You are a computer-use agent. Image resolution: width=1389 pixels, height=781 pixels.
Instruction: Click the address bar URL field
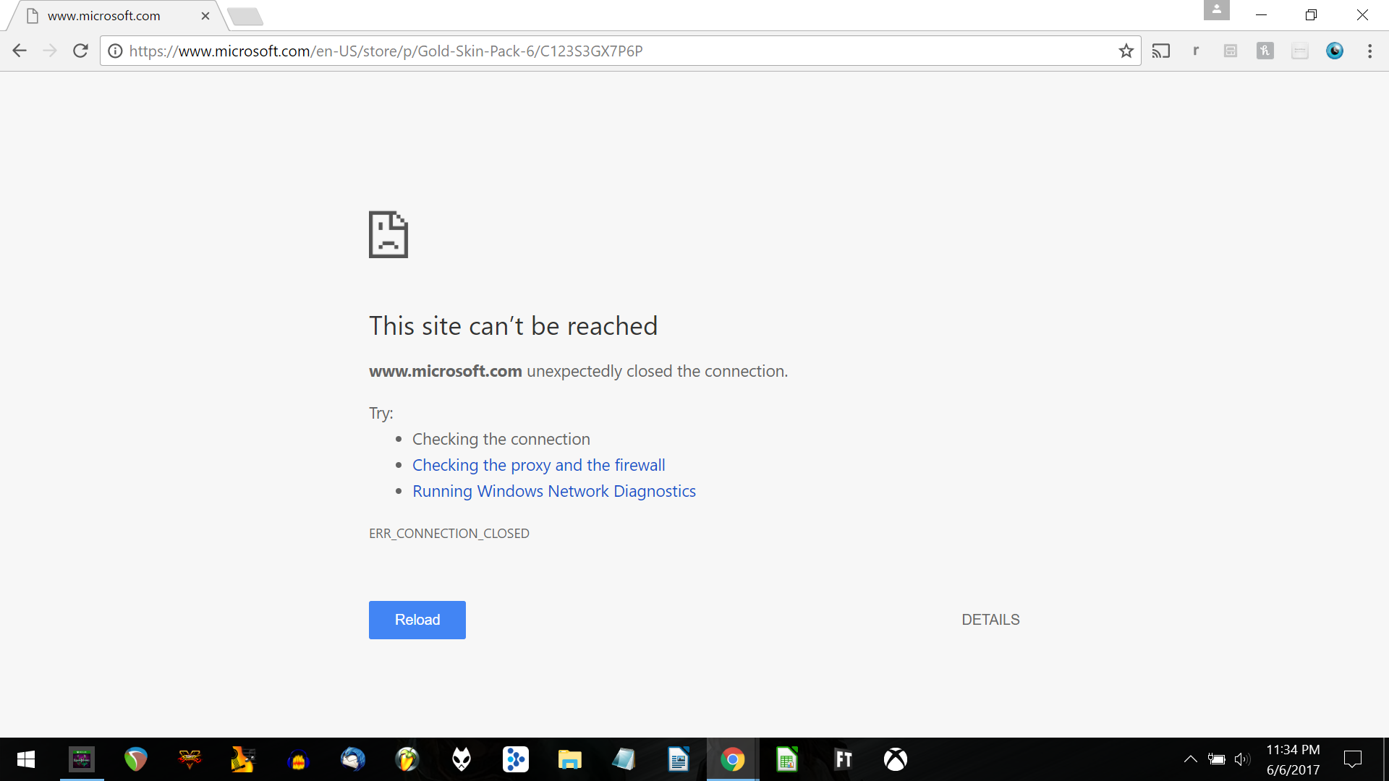[620, 51]
